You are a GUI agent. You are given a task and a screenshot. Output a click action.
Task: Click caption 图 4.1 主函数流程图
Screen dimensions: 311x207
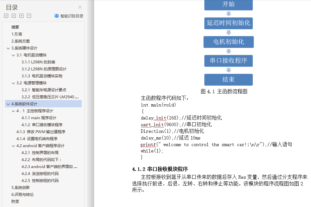pyautogui.click(x=224, y=91)
